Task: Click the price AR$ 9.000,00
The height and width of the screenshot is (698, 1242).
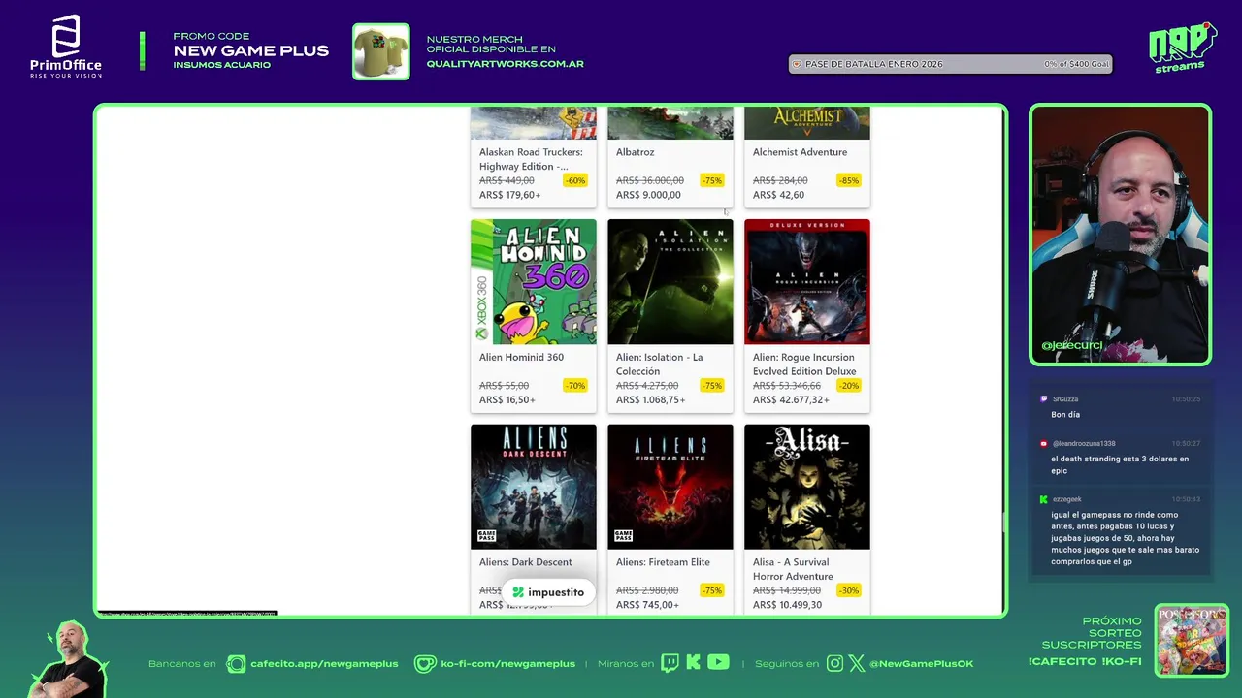Action: click(x=648, y=195)
